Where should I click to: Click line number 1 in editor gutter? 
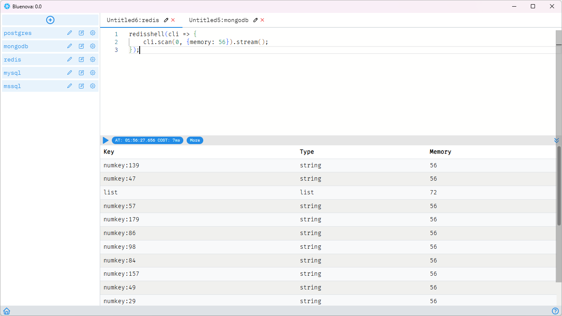click(x=116, y=34)
